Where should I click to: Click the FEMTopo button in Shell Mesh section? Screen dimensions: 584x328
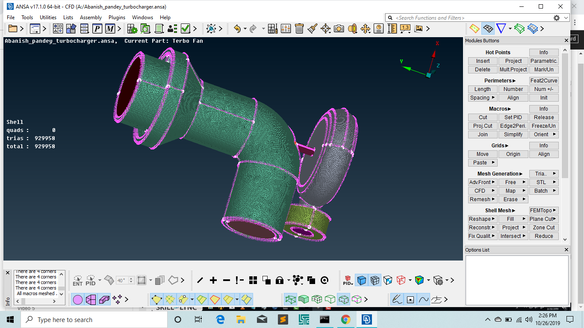(x=544, y=210)
